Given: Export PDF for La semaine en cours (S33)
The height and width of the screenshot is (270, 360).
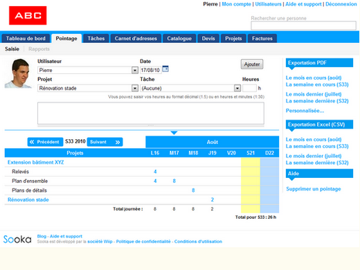Looking at the screenshot, I should click(317, 84).
